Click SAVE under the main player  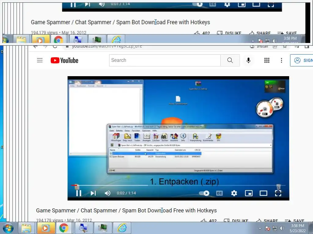[x=294, y=221]
